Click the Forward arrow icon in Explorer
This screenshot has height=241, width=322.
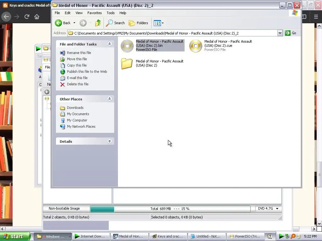[83, 23]
